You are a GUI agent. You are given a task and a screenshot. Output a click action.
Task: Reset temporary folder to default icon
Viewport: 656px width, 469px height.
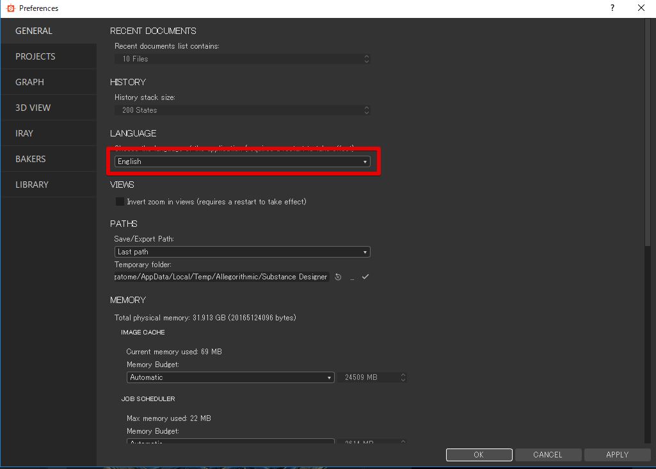coord(338,277)
